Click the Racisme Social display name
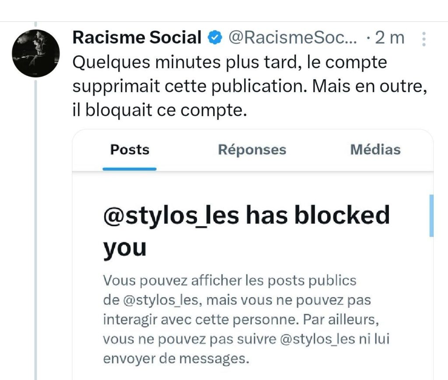 click(136, 38)
